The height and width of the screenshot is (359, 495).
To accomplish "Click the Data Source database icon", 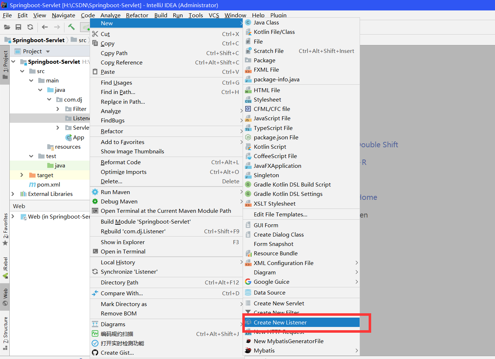I will click(248, 292).
